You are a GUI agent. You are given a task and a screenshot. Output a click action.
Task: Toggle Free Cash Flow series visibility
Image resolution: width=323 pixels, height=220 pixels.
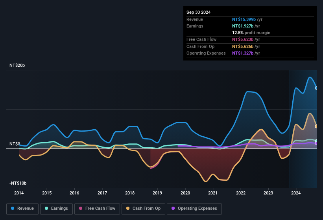[97, 209]
